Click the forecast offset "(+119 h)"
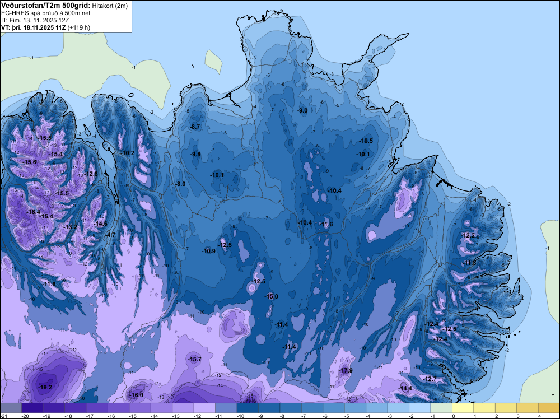This screenshot has width=560, height=419. [x=79, y=27]
